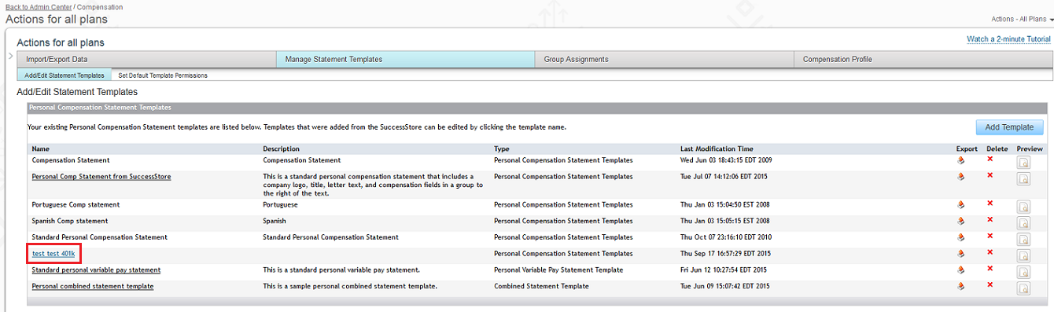Viewport: 1054px width, 312px height.
Task: Delete Personal Comp Statement from SuccessStore
Action: click(x=990, y=175)
